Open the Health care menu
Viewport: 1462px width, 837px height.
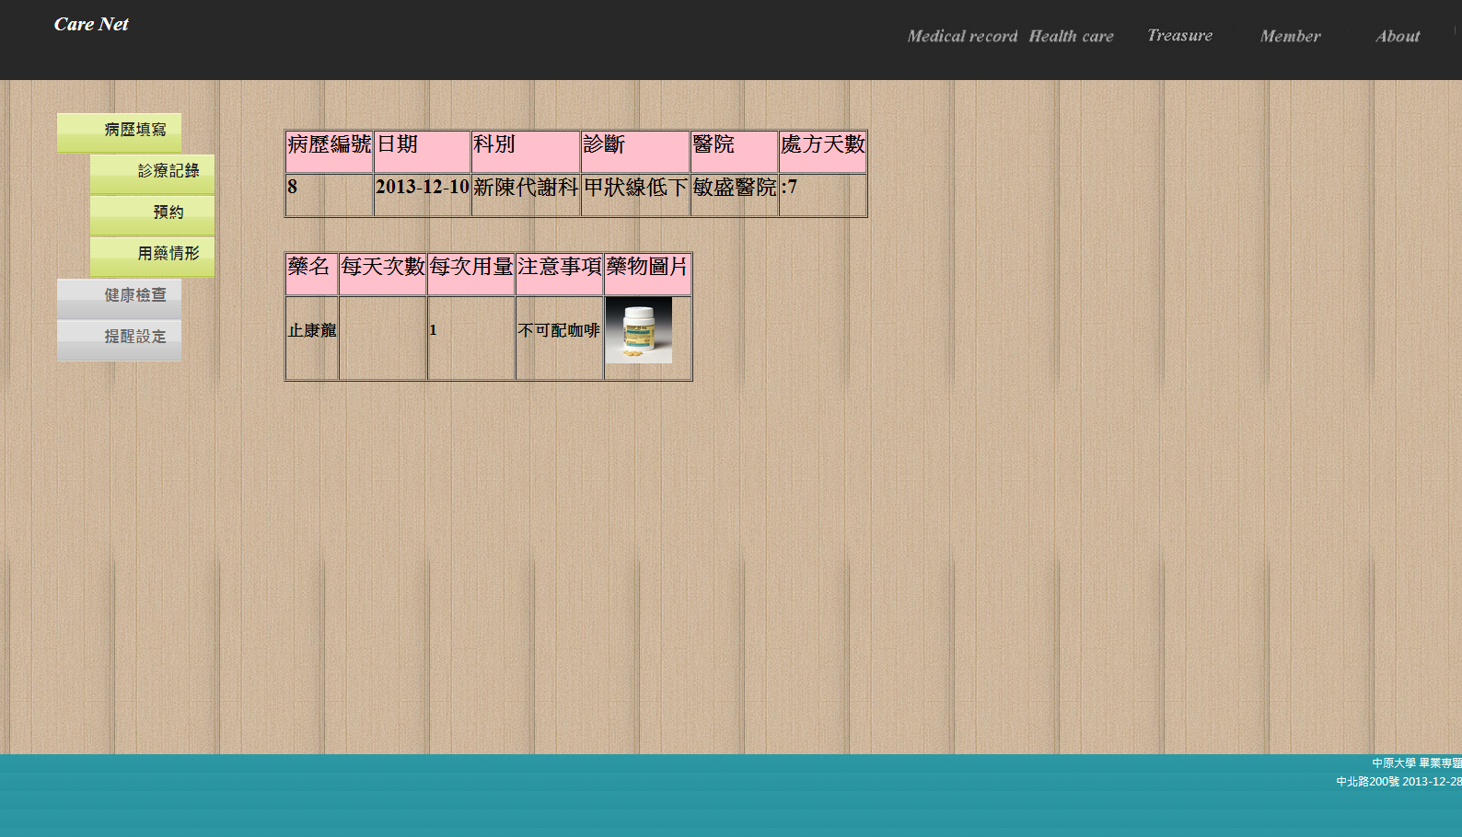pos(1071,37)
